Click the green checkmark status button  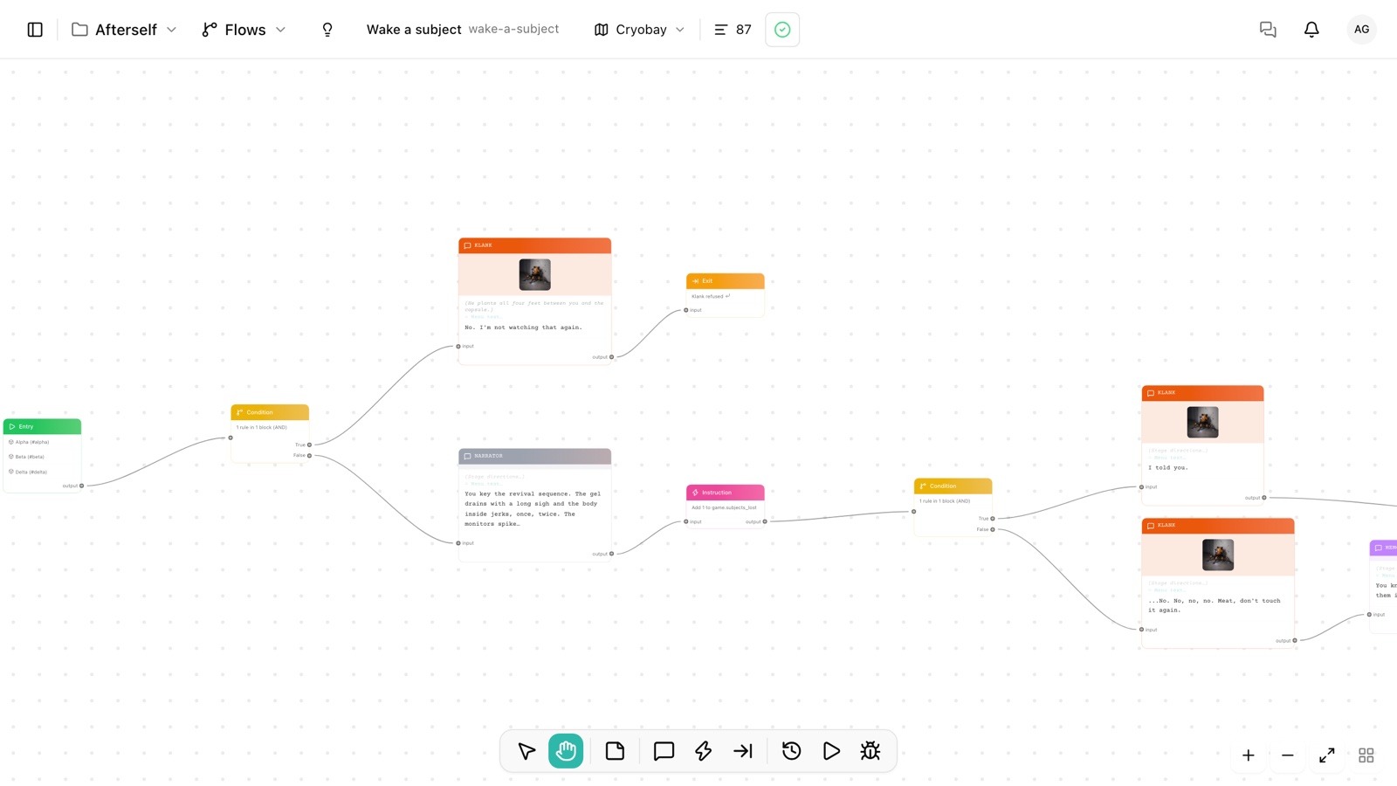pos(782,30)
